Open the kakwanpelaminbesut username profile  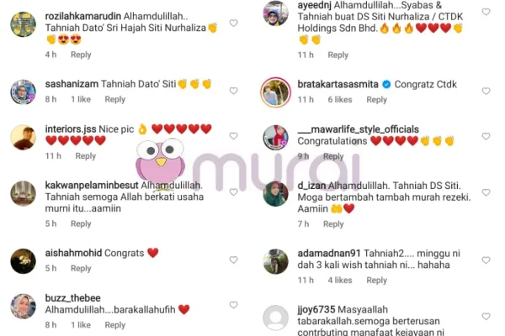pos(92,185)
